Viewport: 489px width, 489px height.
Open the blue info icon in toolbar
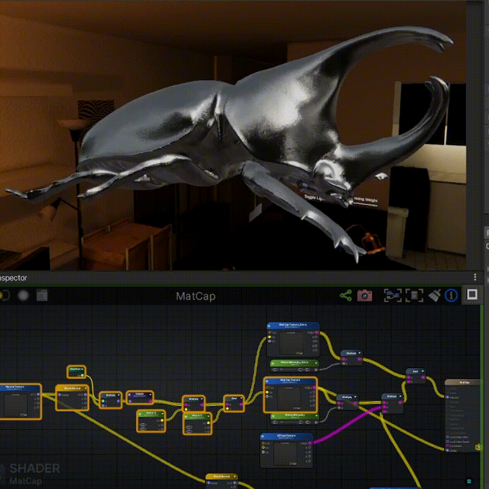[451, 296]
